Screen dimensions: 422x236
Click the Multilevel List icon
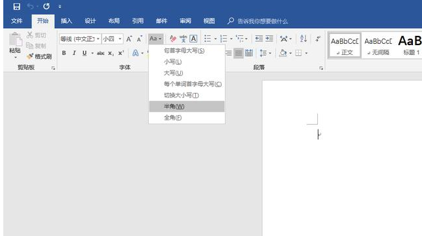239,39
